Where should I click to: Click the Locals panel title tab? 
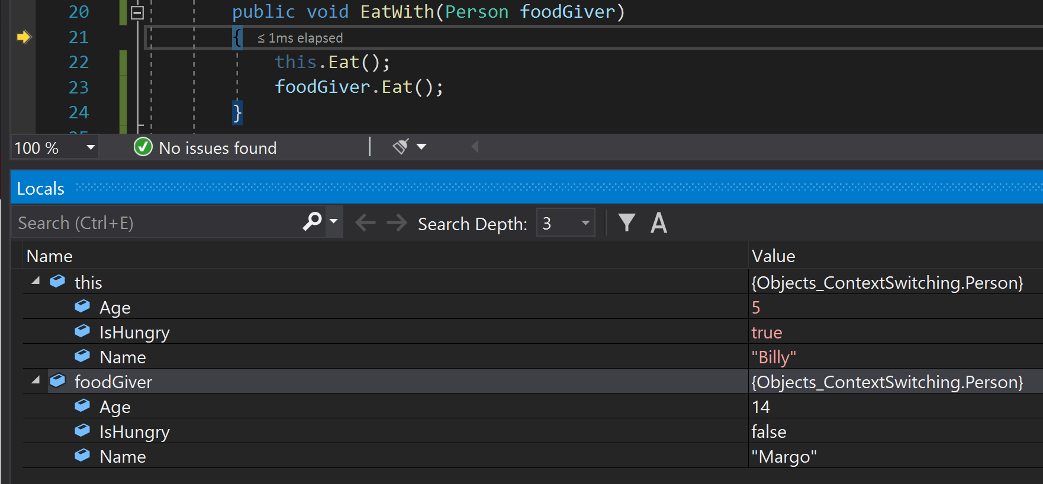[40, 189]
